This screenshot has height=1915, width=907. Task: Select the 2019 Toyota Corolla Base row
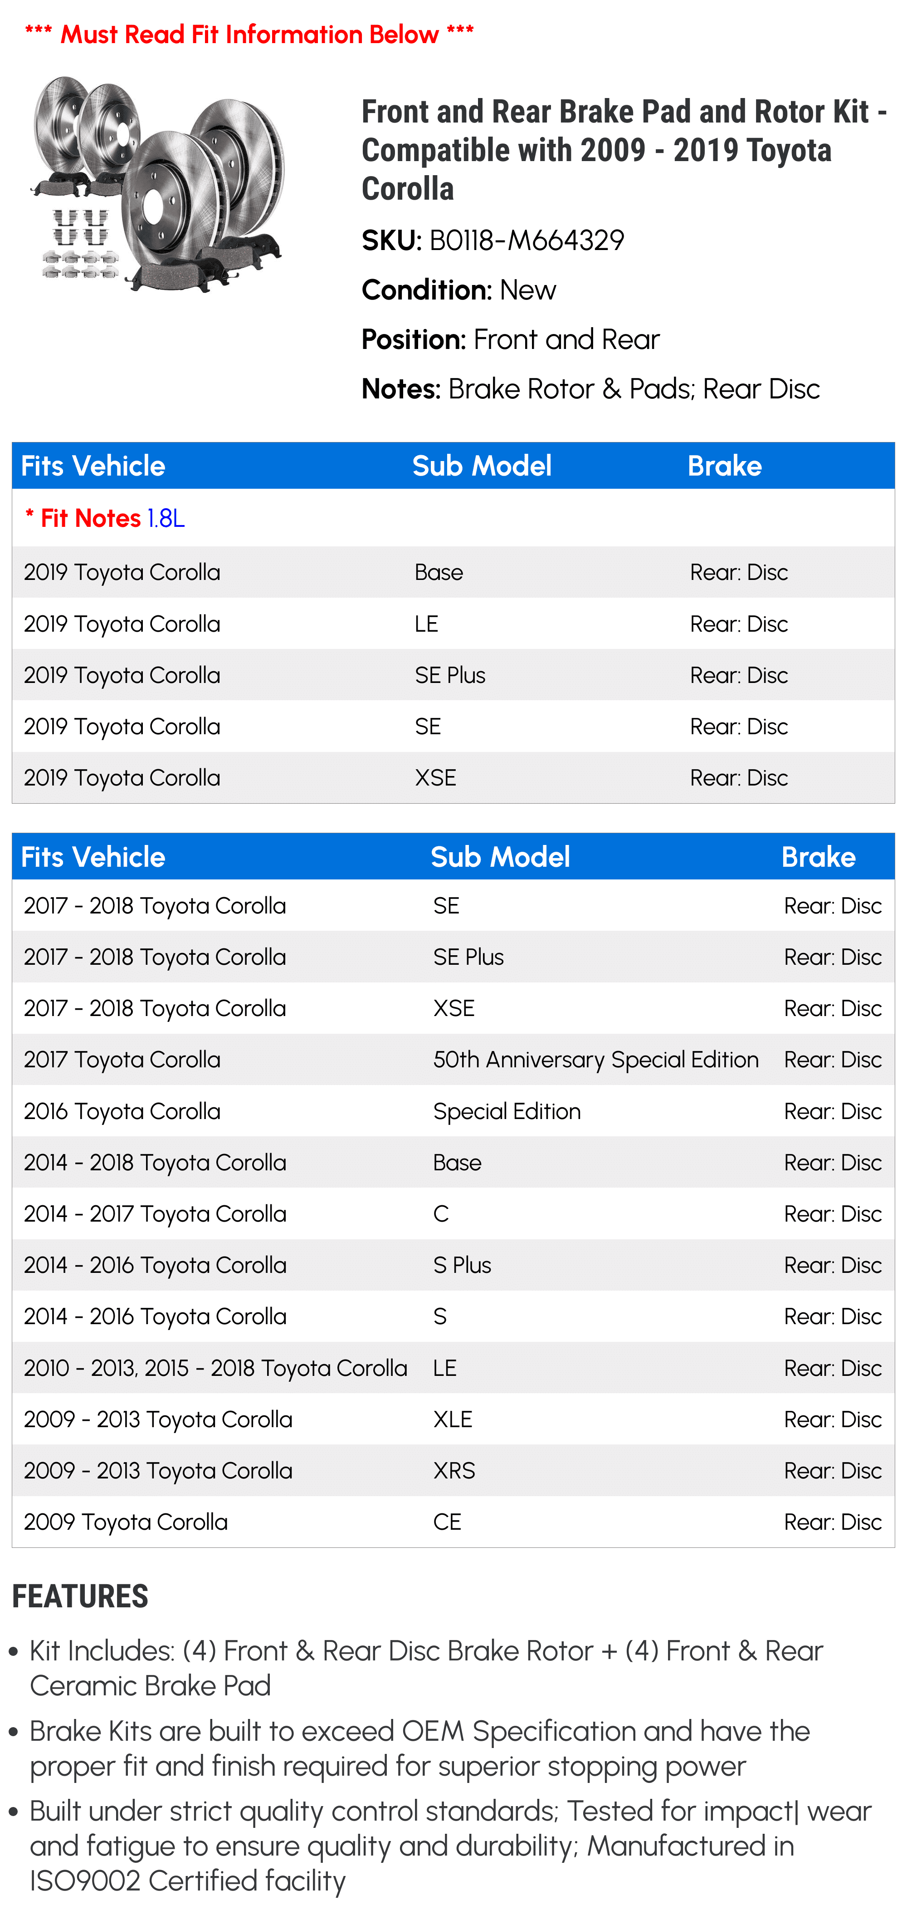453,572
